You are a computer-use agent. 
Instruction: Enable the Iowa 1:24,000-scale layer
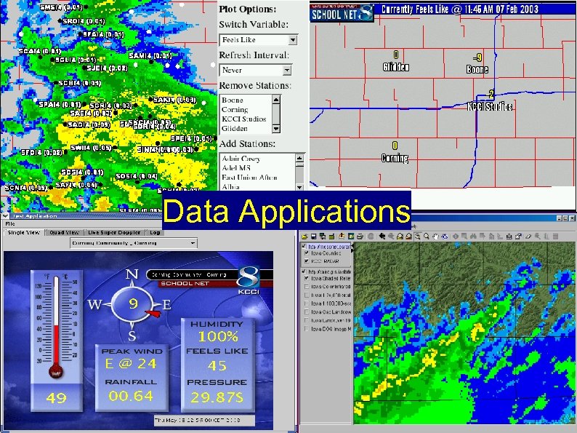click(307, 295)
